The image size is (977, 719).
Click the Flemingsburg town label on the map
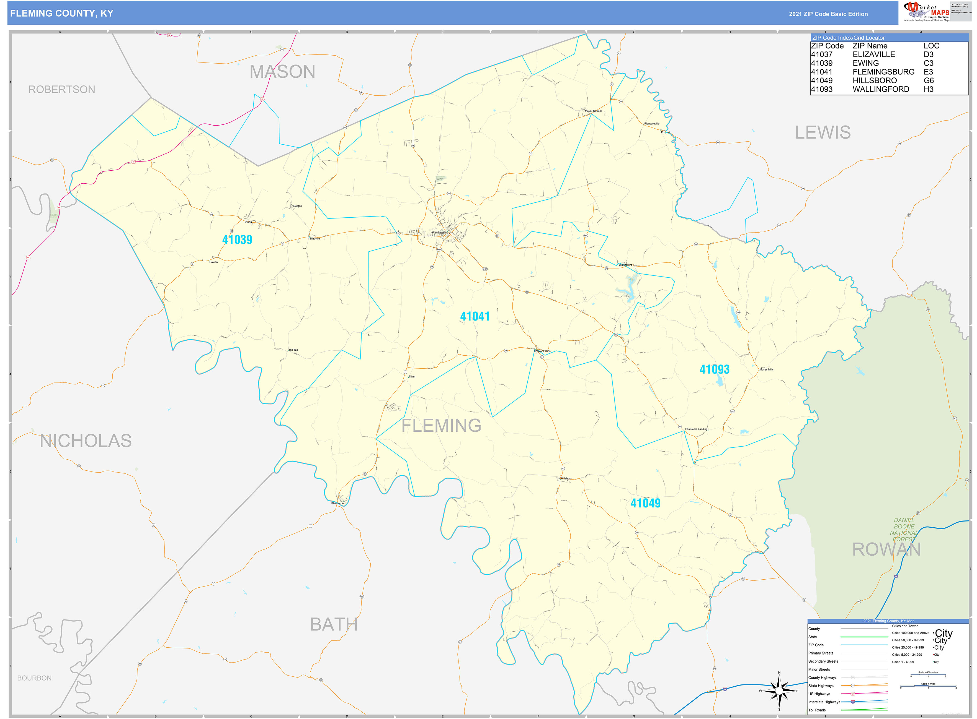pos(440,232)
